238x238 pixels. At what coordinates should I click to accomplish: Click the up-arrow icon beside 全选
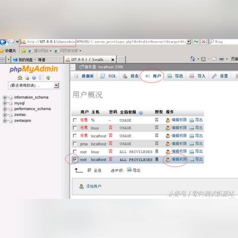tap(79, 170)
